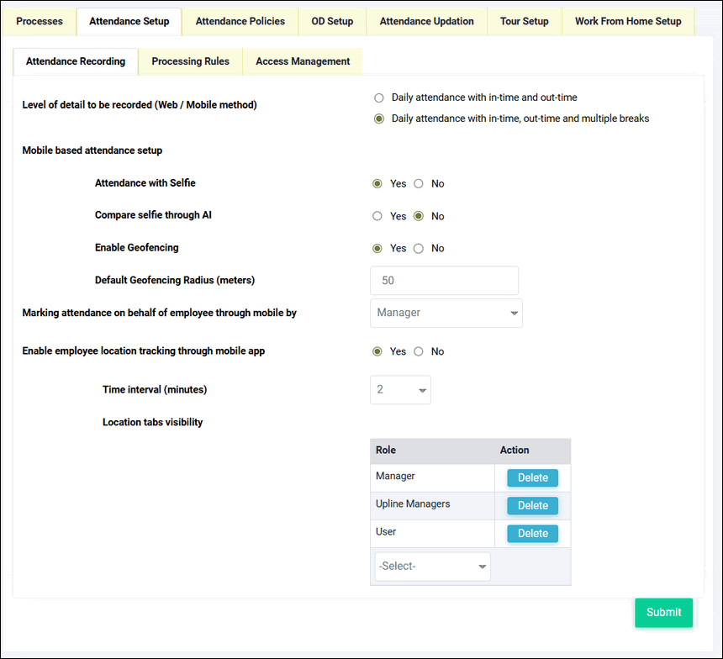Screen dimensions: 723x659
Task: Expand the -Select- role dropdown
Action: pyautogui.click(x=432, y=567)
